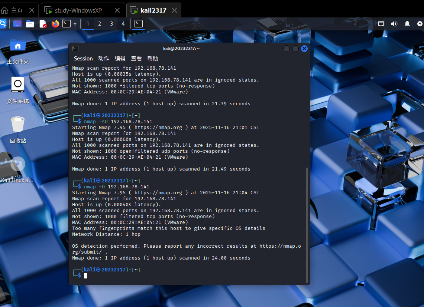Open terminal emulator launcher in panel

point(67,24)
